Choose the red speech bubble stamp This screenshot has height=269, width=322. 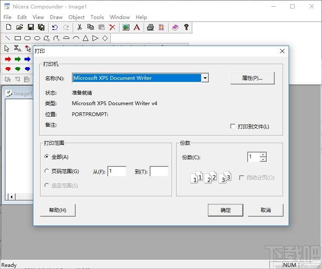[8, 69]
